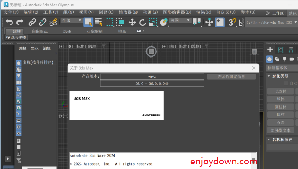Open the 默认 workspace dropdown
Viewport: 298px width, 169px height.
click(292, 13)
